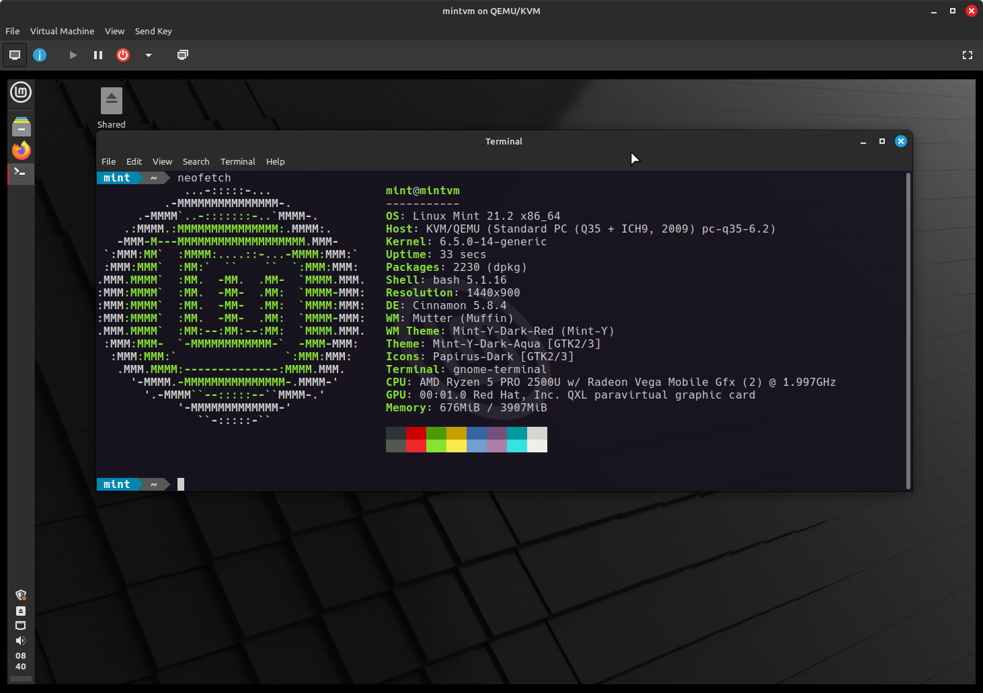Open the Terminal menu in Terminal

click(237, 162)
